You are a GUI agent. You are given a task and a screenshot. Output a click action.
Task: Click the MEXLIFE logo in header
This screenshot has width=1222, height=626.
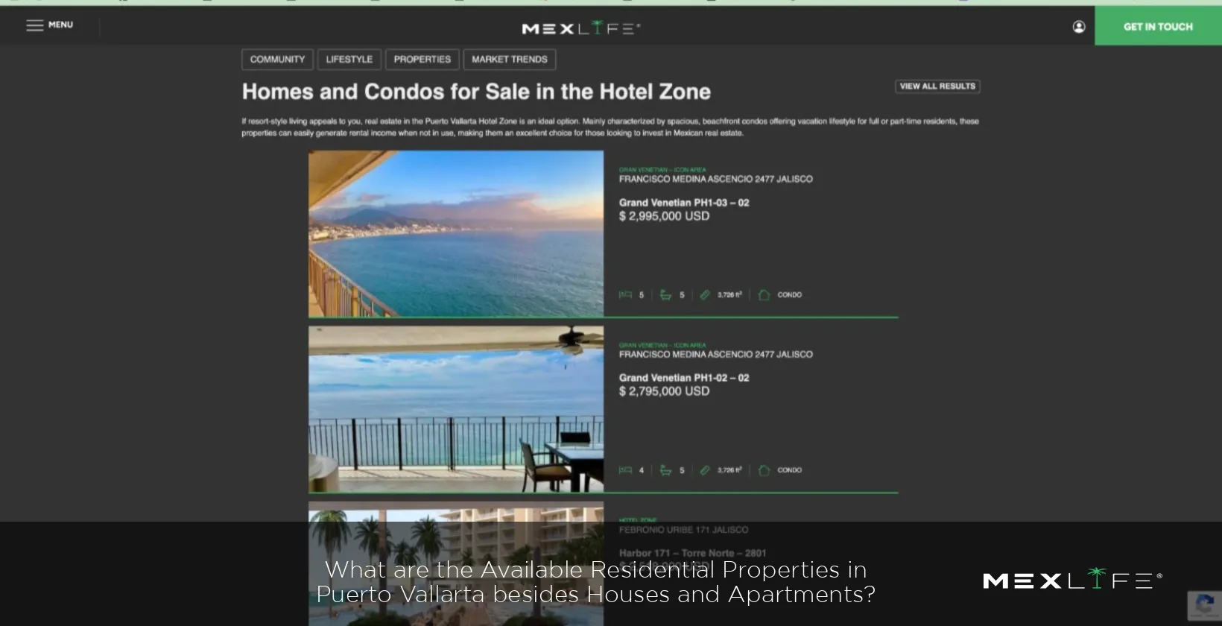[x=581, y=28]
